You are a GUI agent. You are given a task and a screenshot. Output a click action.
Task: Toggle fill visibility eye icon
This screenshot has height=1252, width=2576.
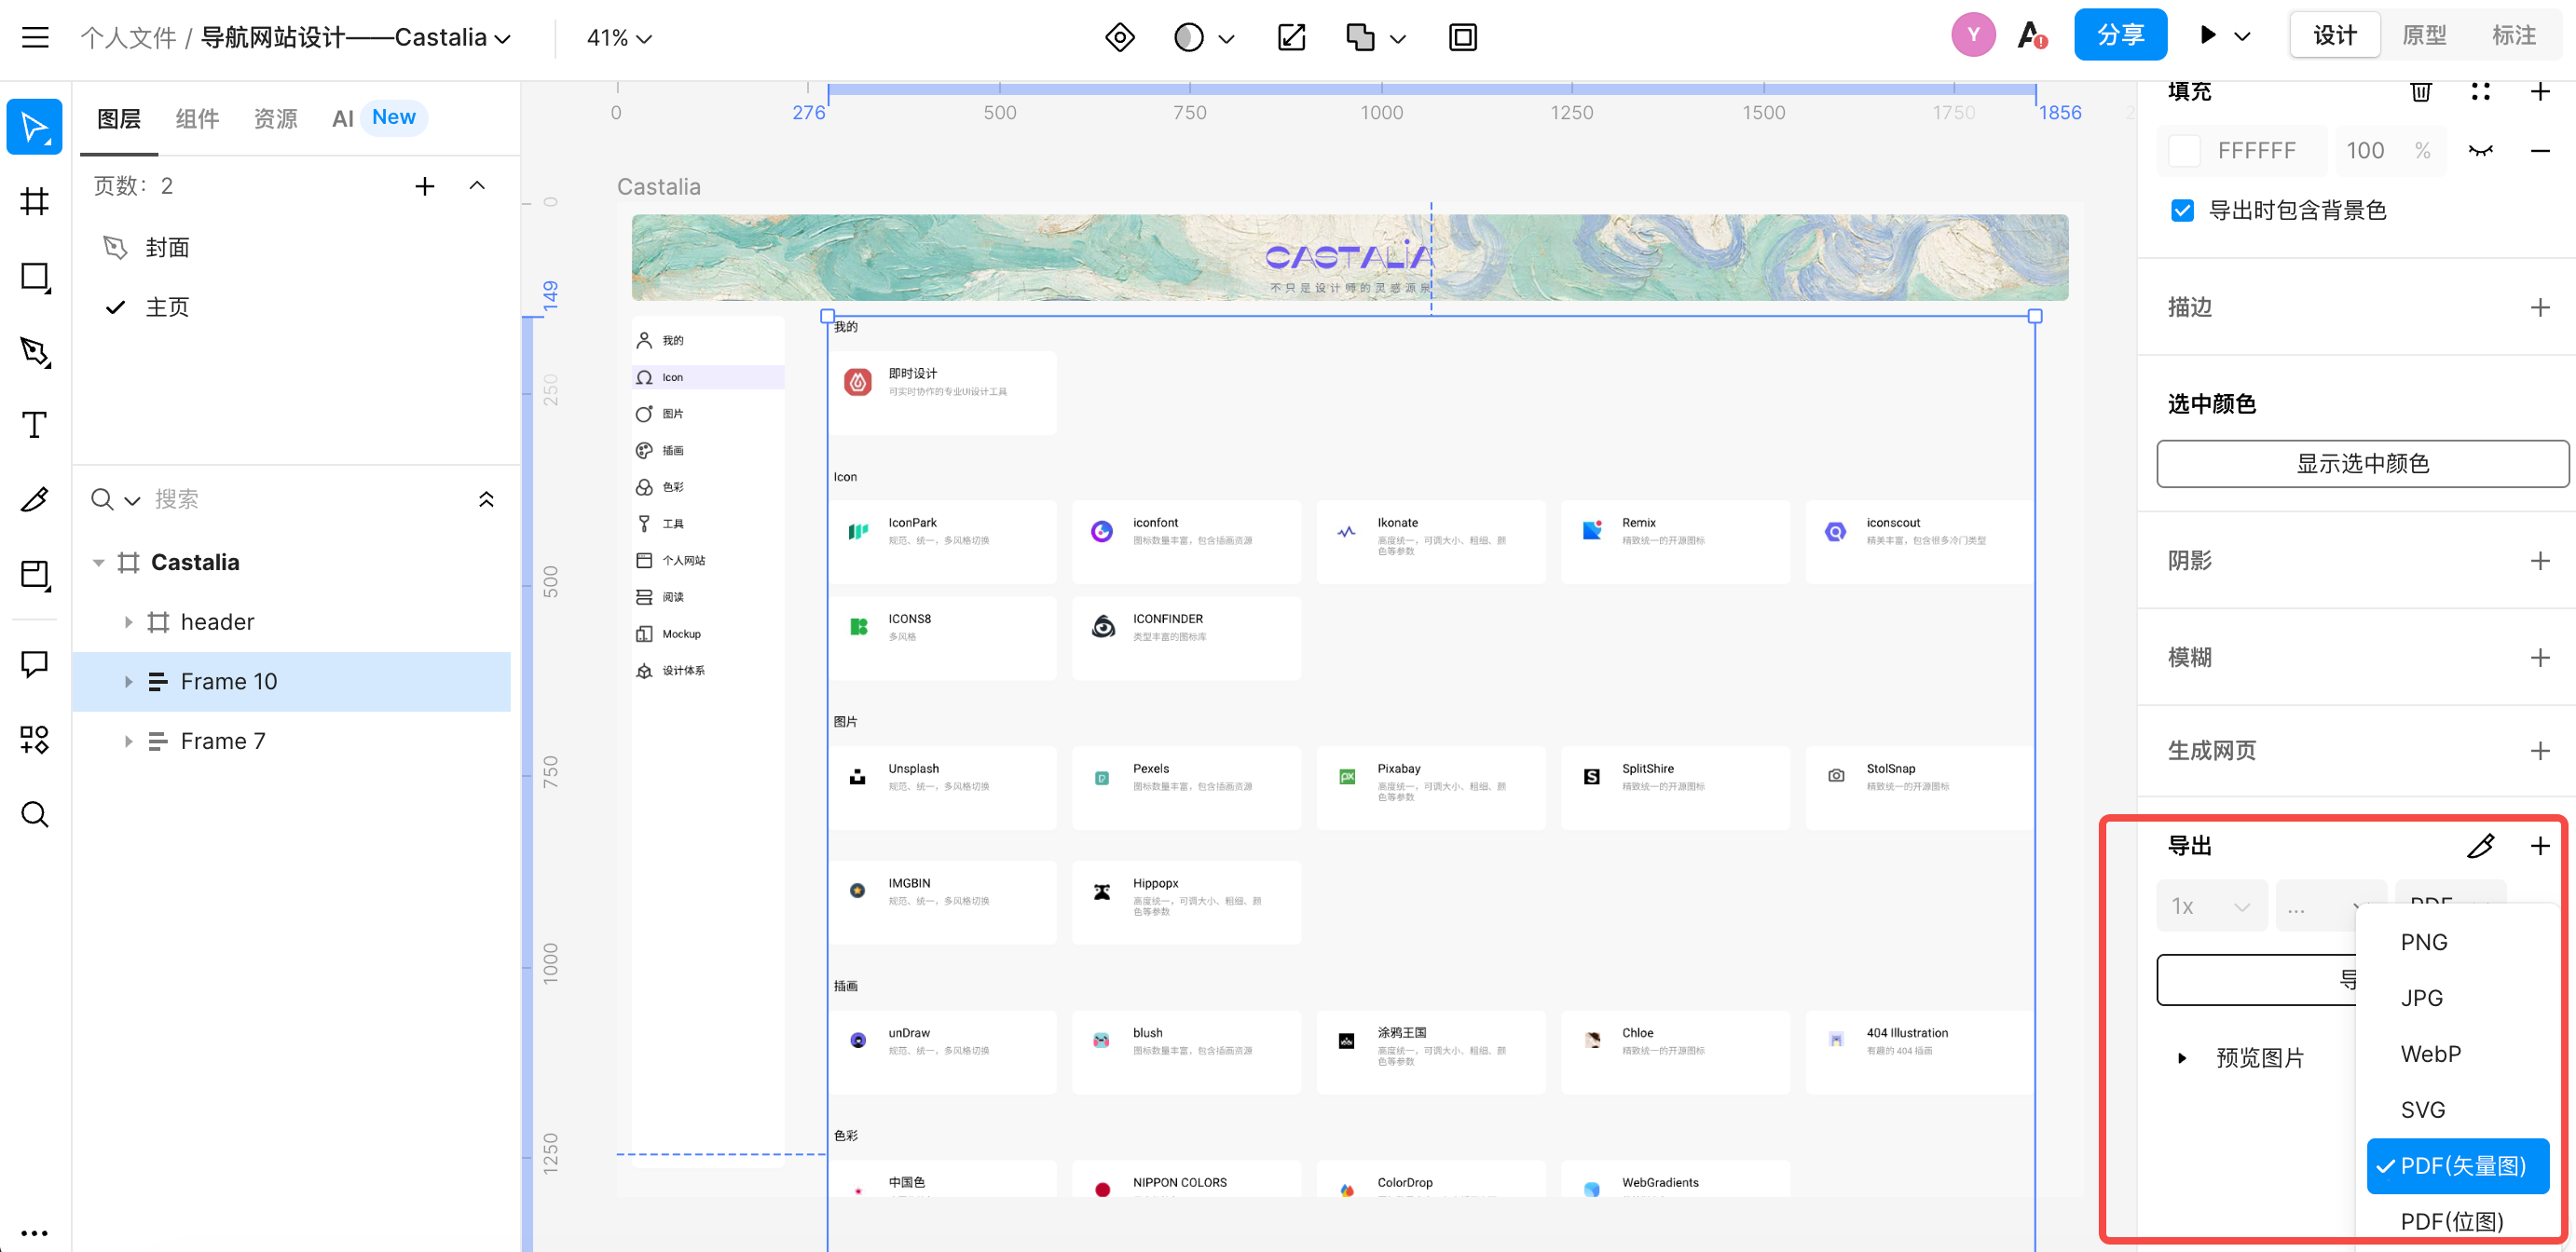[2480, 151]
